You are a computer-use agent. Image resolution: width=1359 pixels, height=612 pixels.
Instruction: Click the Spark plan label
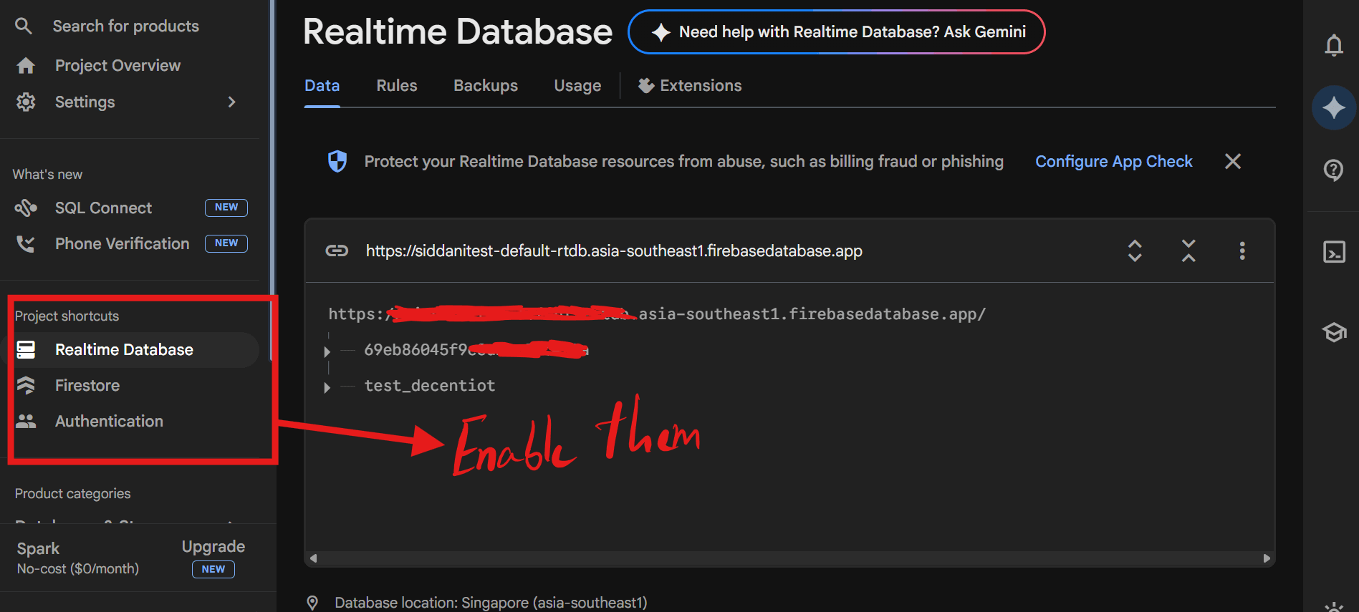tap(39, 549)
